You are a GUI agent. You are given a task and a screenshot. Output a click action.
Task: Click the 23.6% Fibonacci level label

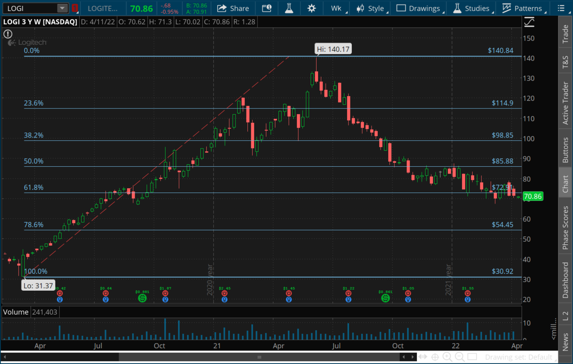(34, 103)
